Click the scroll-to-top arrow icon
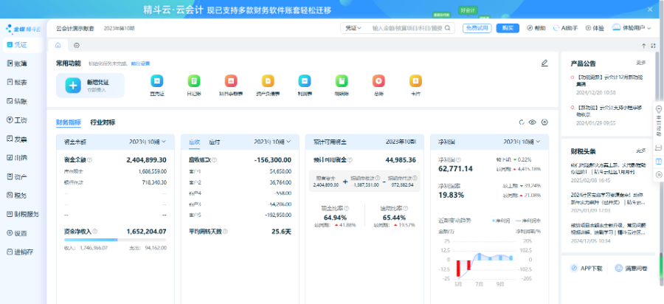The image size is (664, 304). click(643, 46)
